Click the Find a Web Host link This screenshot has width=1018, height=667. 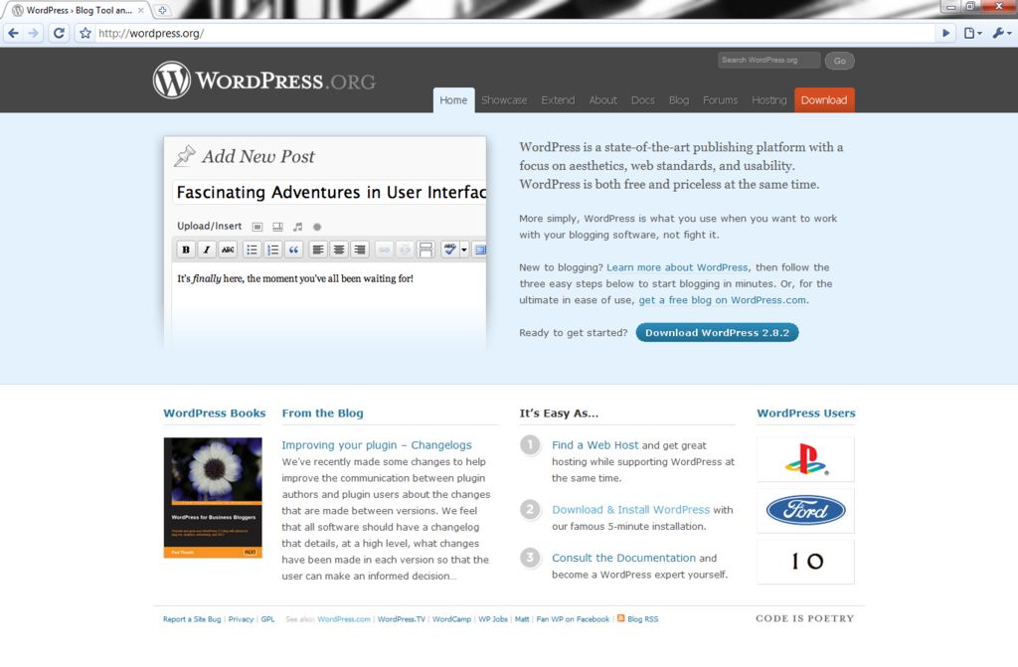[594, 445]
